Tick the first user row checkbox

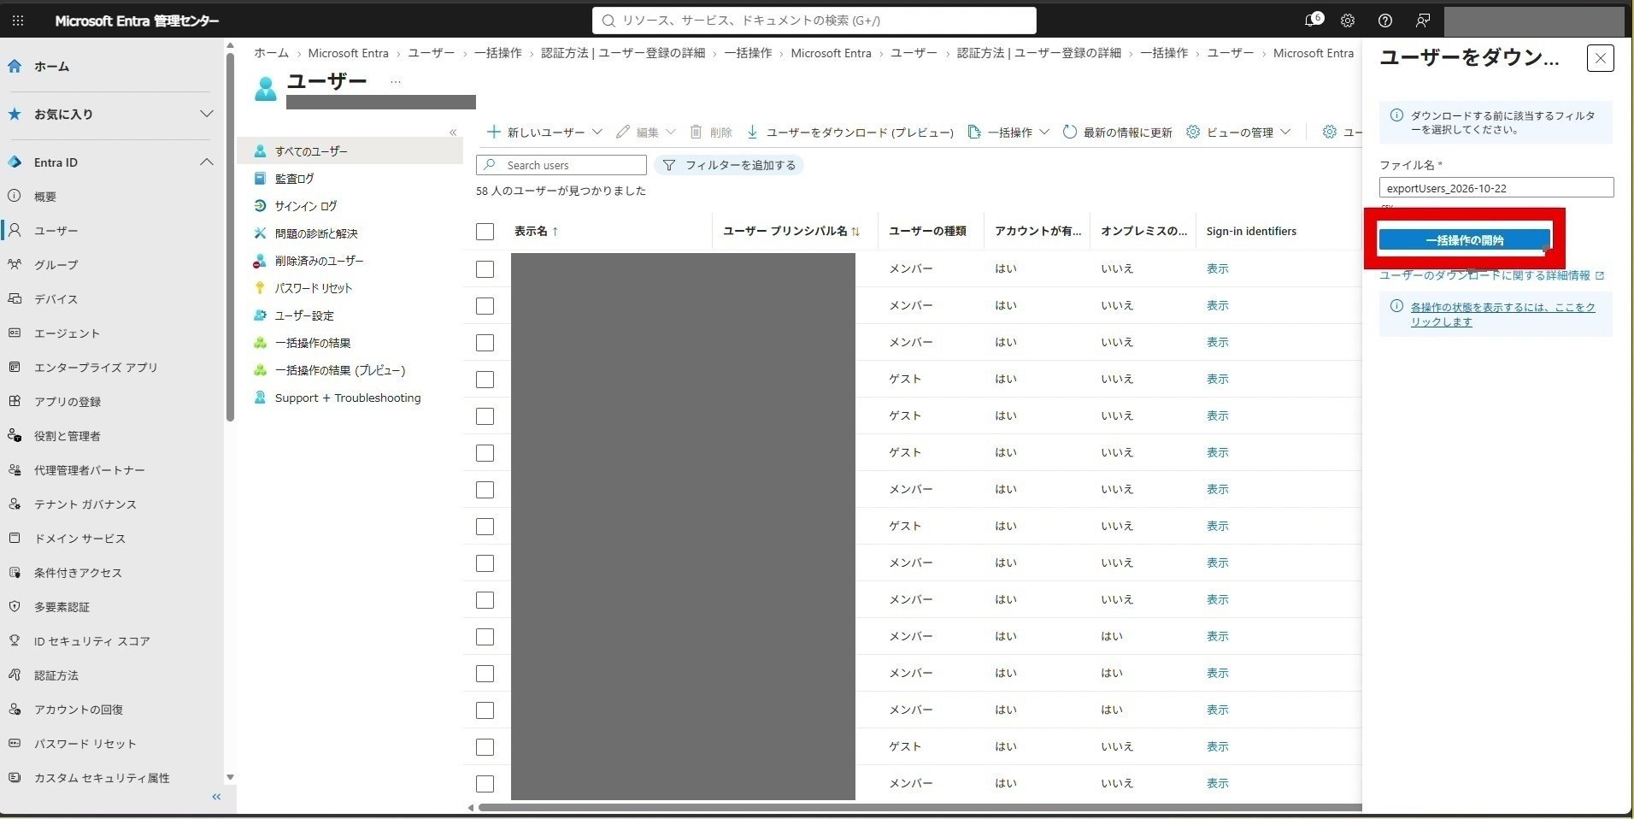(x=485, y=269)
